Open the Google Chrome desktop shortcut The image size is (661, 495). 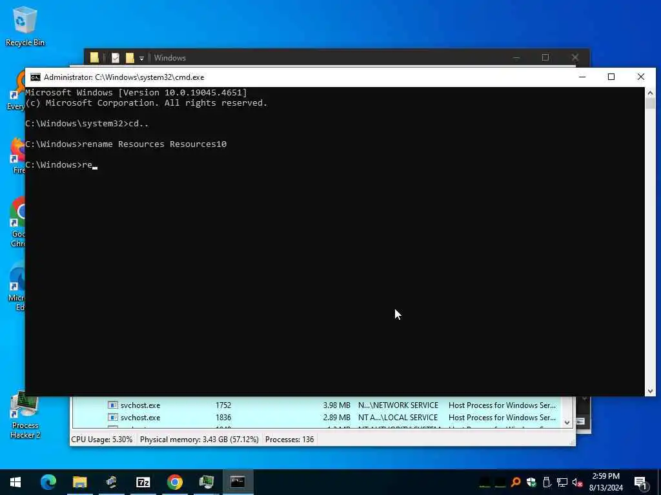[x=17, y=222]
